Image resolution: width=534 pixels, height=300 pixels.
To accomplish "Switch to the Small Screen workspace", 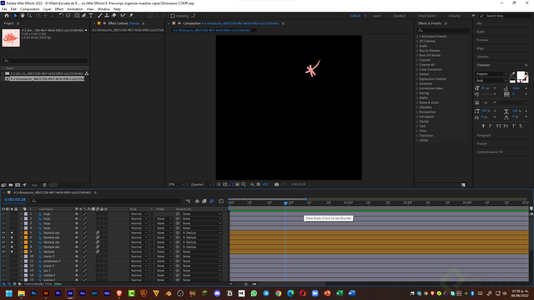I will tap(427, 16).
